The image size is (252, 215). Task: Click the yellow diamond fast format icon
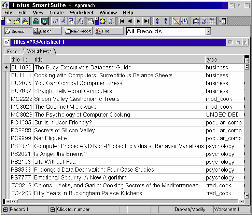102,21
